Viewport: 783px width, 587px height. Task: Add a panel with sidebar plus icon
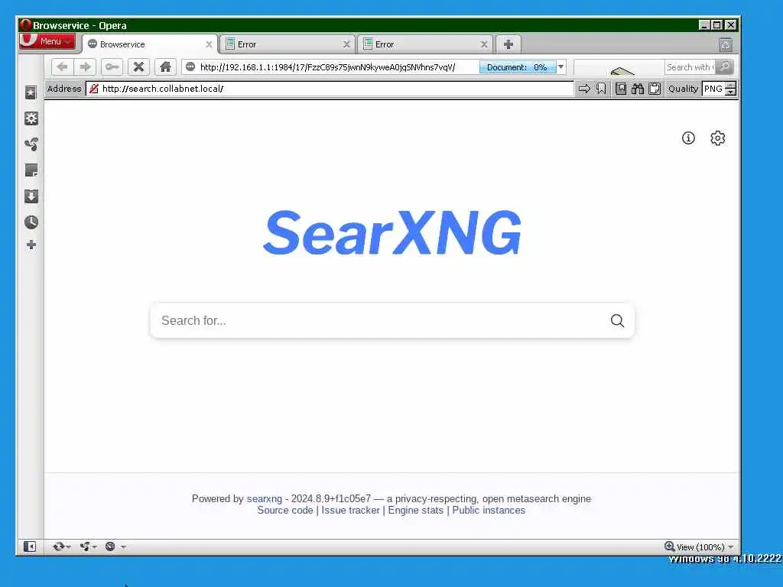(x=31, y=245)
